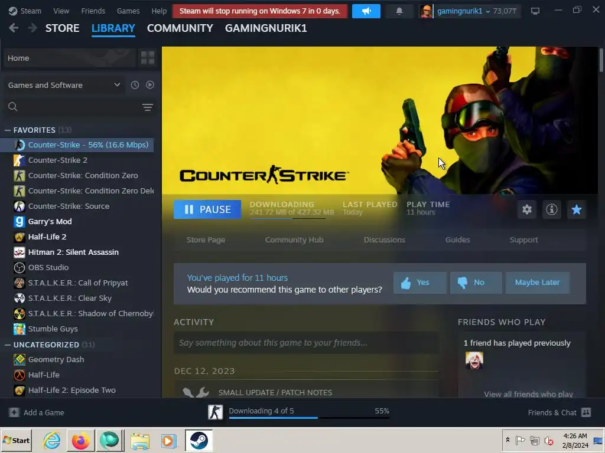Open Windows Explorer folder on taskbar
605x453 pixels.
[x=139, y=441]
